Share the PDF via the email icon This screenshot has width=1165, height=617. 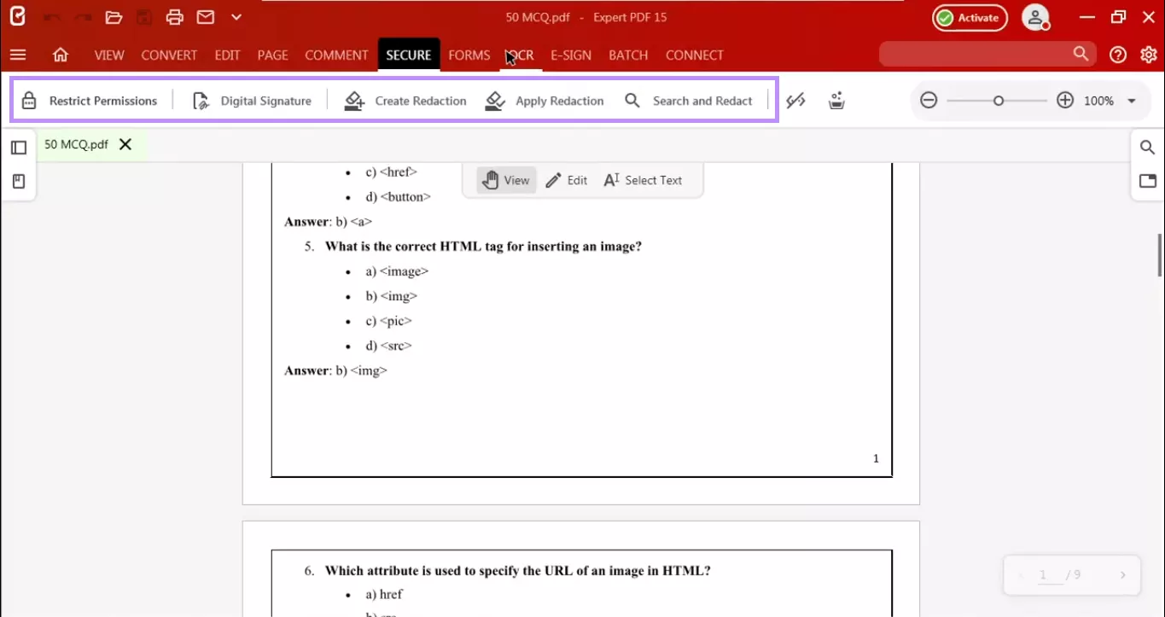205,17
